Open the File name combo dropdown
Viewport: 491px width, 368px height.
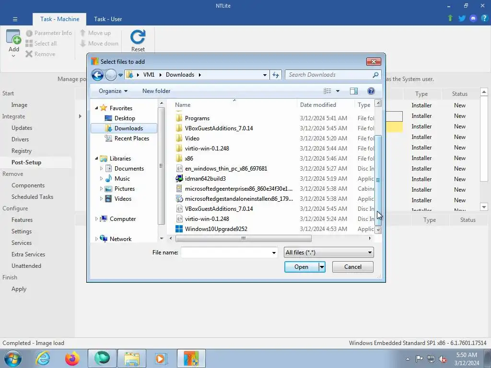click(x=274, y=253)
